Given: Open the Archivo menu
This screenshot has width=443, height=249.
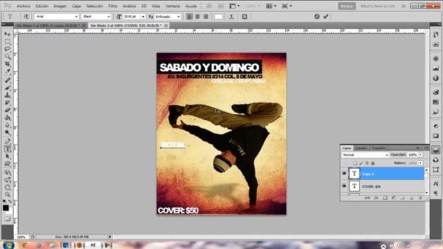Looking at the screenshot, I should pyautogui.click(x=24, y=6).
